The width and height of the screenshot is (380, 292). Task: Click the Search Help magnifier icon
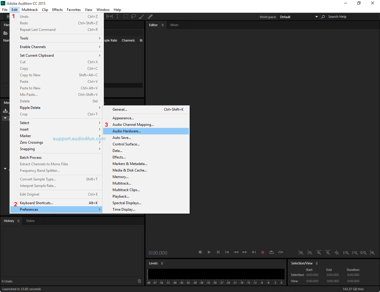pos(323,17)
